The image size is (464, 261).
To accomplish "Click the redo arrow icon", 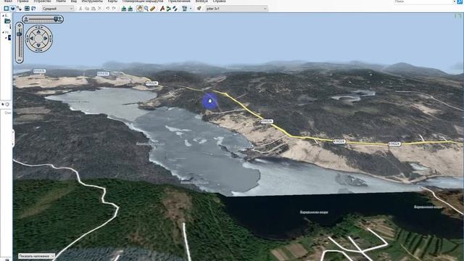I will click(114, 9).
